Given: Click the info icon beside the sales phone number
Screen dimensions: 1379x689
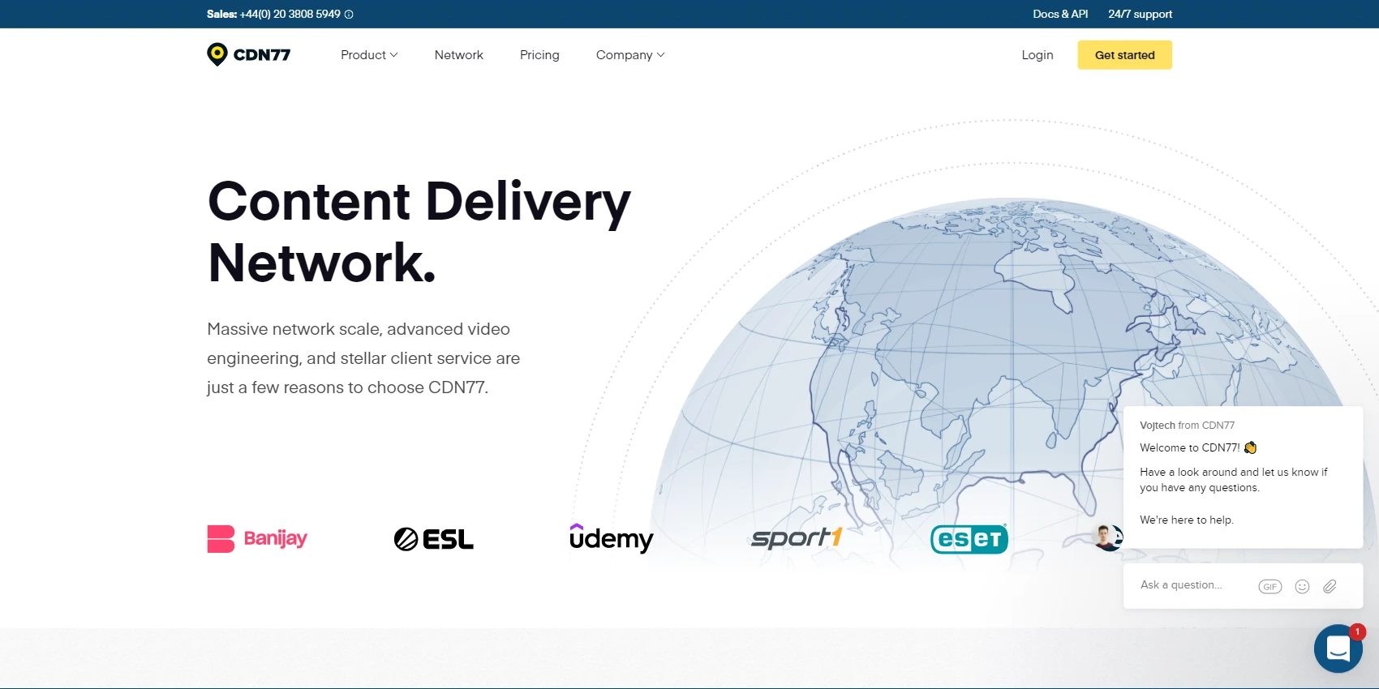Looking at the screenshot, I should (x=349, y=14).
